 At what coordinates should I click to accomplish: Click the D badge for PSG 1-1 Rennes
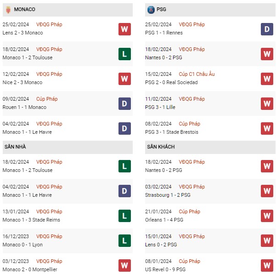click(x=267, y=29)
